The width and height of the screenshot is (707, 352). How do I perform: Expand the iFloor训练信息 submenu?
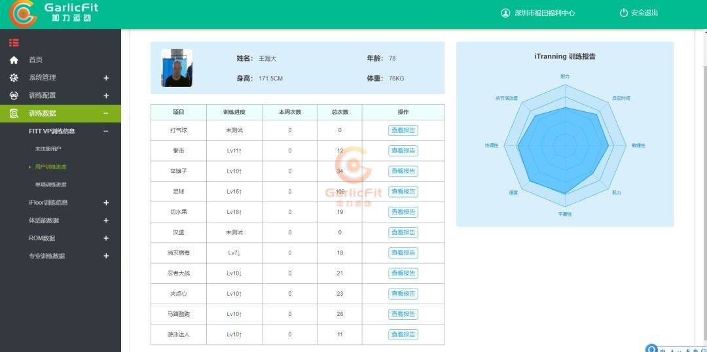[106, 203]
